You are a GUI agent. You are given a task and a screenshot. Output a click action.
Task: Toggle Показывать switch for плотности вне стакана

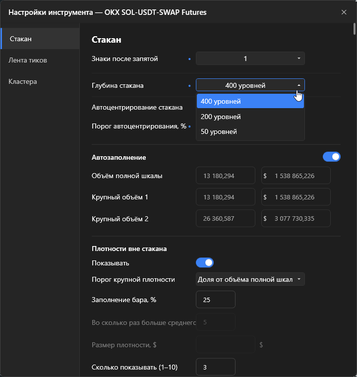(205, 262)
